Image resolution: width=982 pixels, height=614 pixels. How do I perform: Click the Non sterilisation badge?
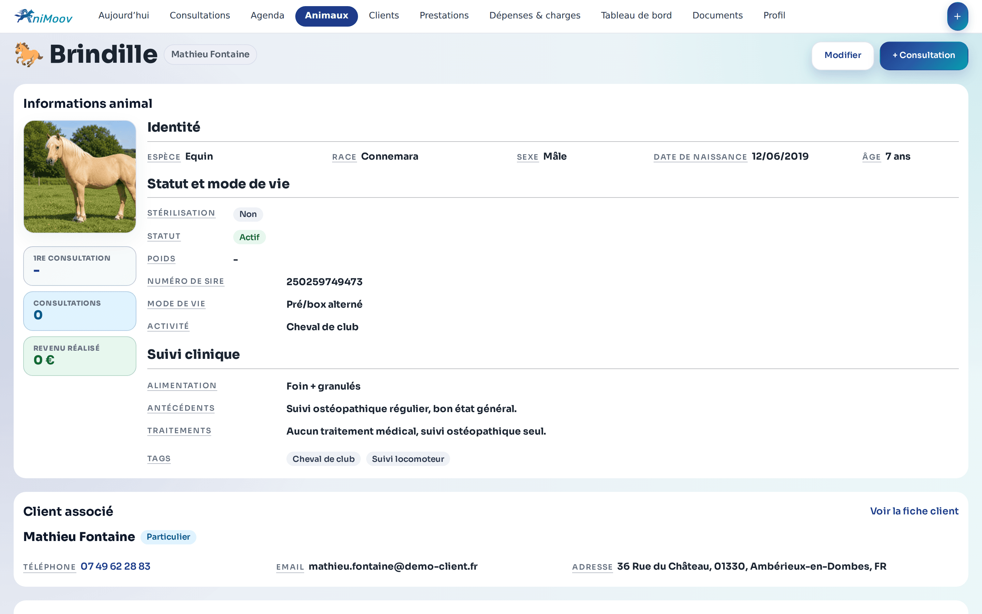248,214
